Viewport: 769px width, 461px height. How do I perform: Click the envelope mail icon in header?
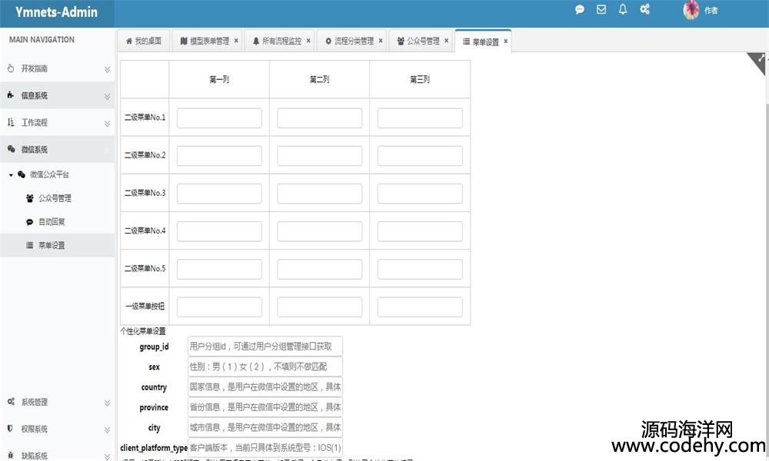[x=601, y=10]
